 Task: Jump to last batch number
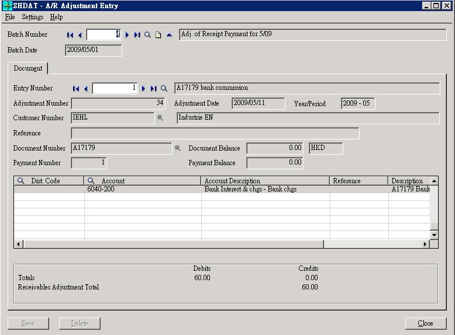pos(137,35)
